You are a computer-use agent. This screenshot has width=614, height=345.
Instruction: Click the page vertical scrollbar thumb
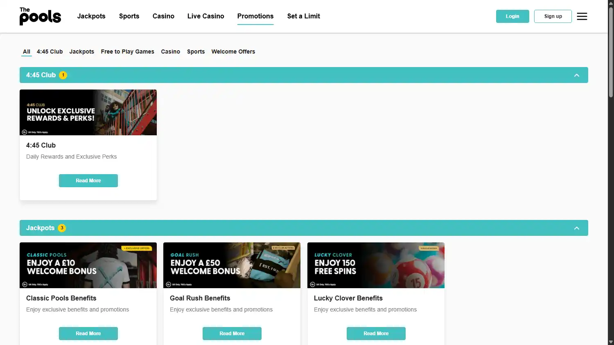611,52
